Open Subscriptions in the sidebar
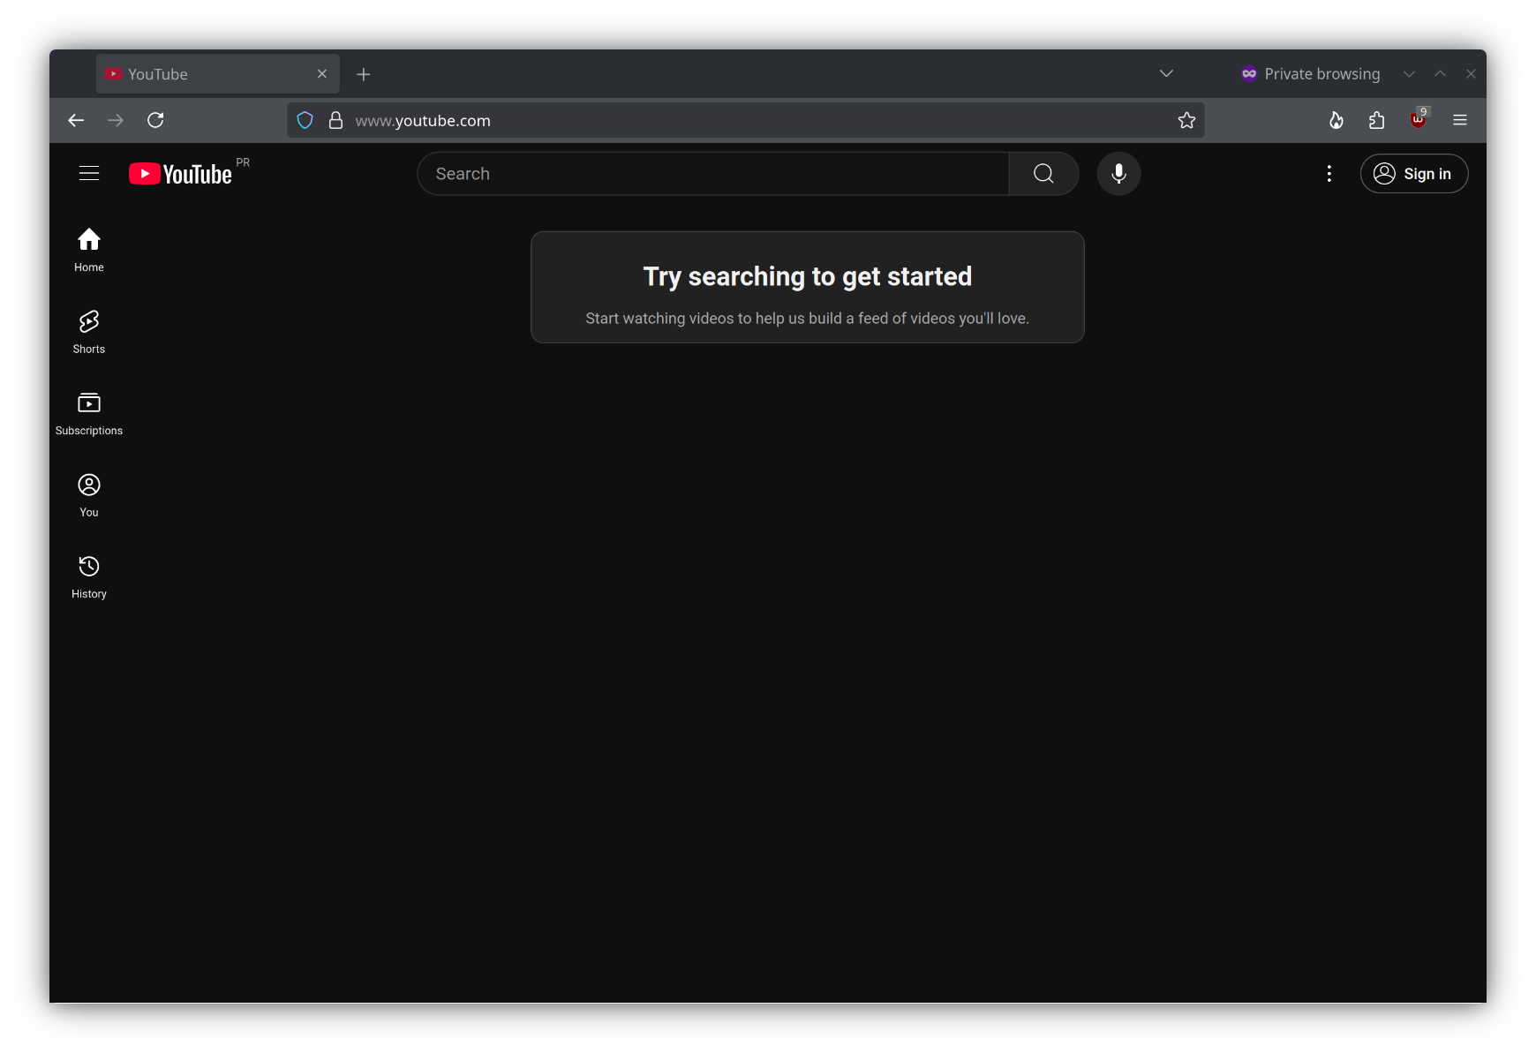1536x1053 pixels. (89, 414)
